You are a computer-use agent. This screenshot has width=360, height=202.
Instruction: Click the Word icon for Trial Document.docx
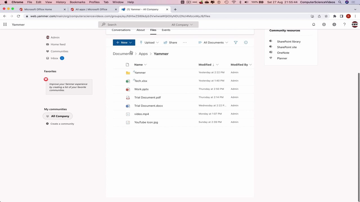point(128,106)
